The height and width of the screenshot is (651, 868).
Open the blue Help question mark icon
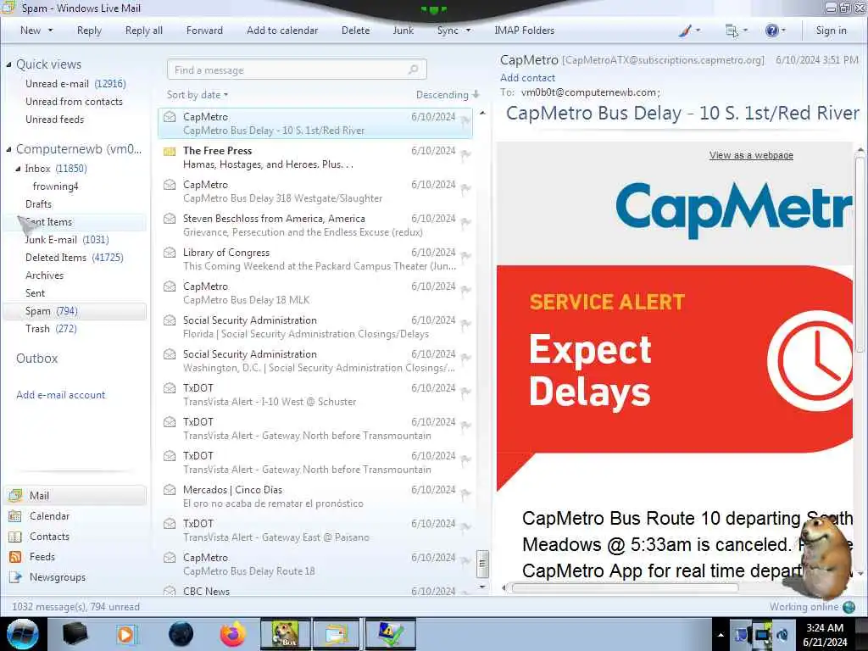pos(771,31)
